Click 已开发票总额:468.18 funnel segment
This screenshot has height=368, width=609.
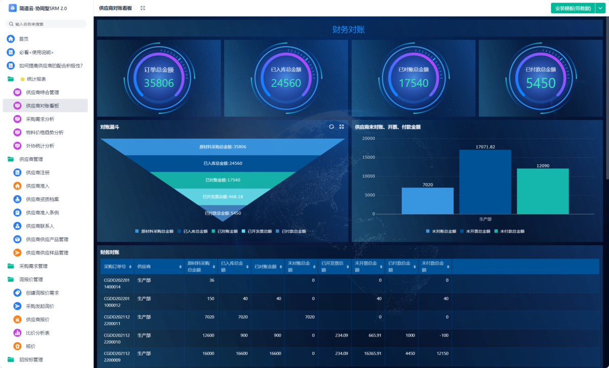point(223,197)
